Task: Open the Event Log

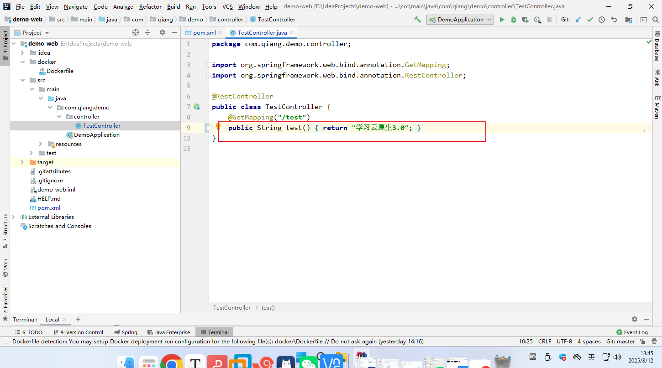Action: (632, 332)
